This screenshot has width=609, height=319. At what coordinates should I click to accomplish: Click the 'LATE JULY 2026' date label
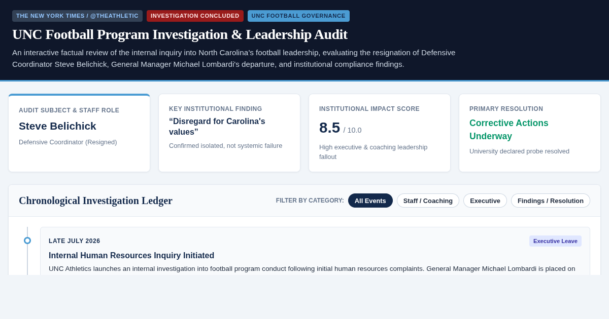coord(75,241)
